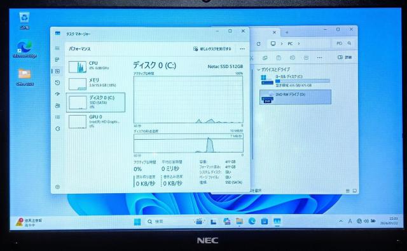Click the battery icon in system tray

[373, 221]
